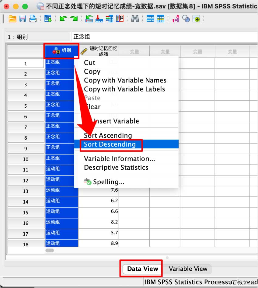Image resolution: width=258 pixels, height=288 pixels.
Task: Switch to the Variable View tab
Action: click(x=188, y=269)
